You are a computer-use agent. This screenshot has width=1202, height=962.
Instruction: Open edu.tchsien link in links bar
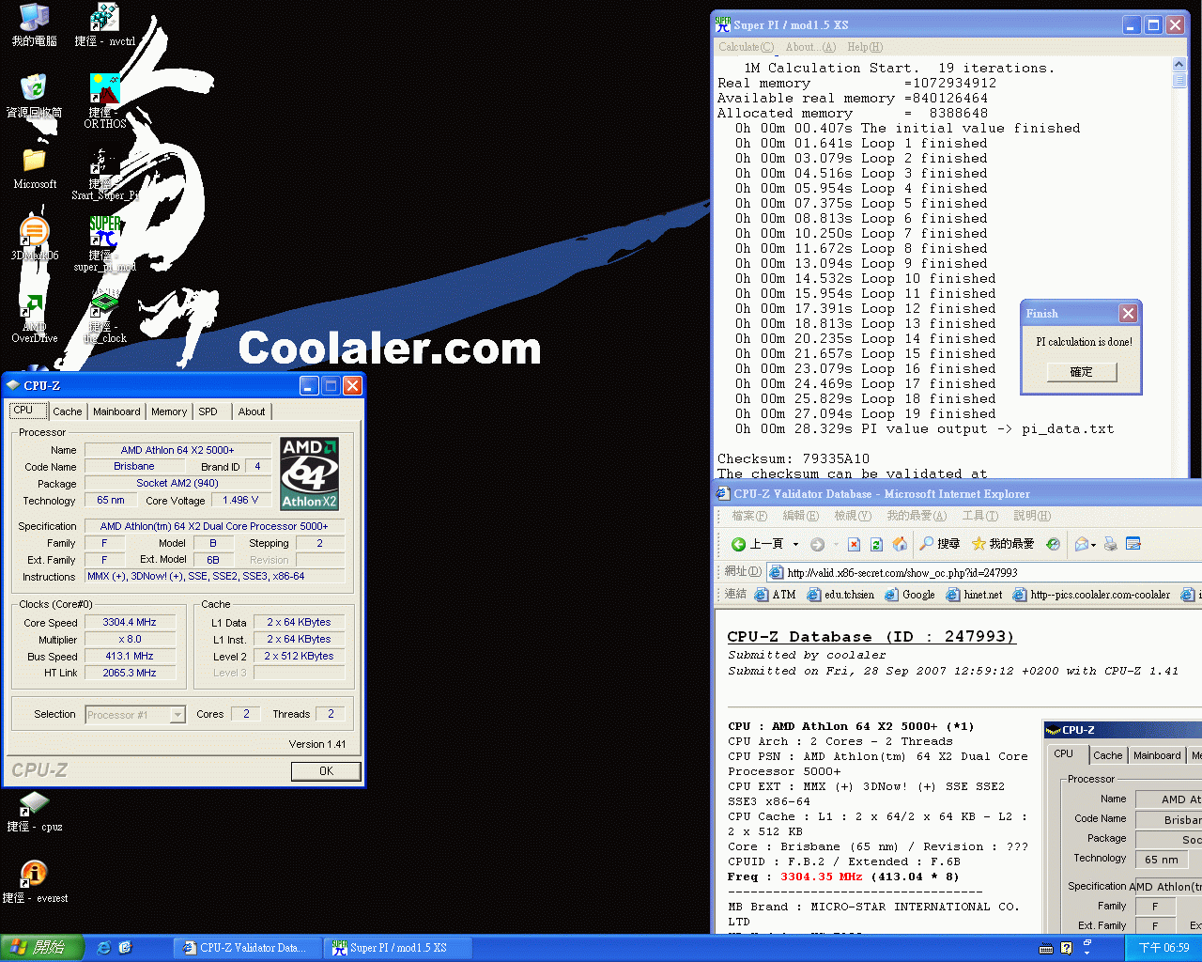pos(841,595)
